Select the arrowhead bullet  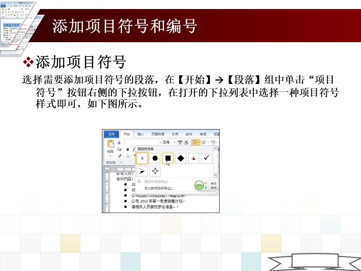pos(142,171)
